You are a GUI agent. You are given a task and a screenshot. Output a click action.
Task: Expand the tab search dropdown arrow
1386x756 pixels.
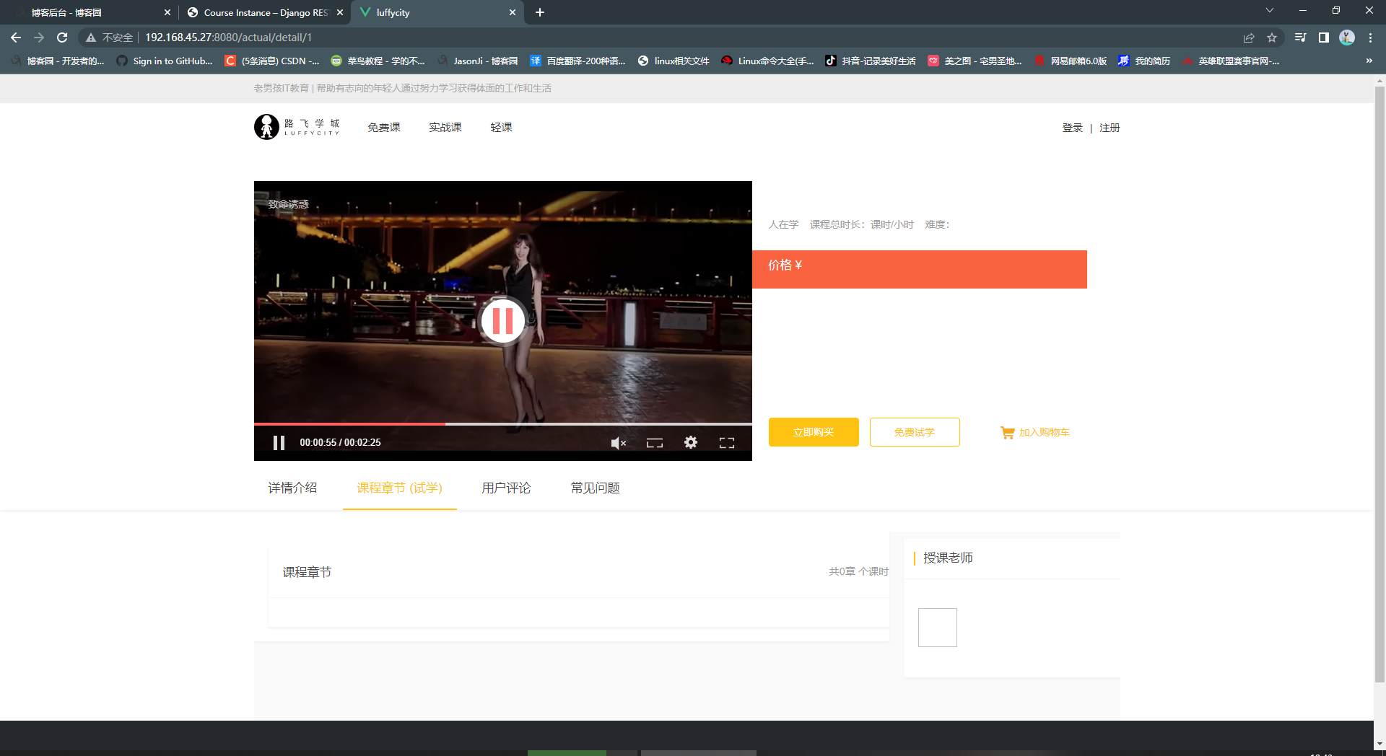pyautogui.click(x=1270, y=10)
